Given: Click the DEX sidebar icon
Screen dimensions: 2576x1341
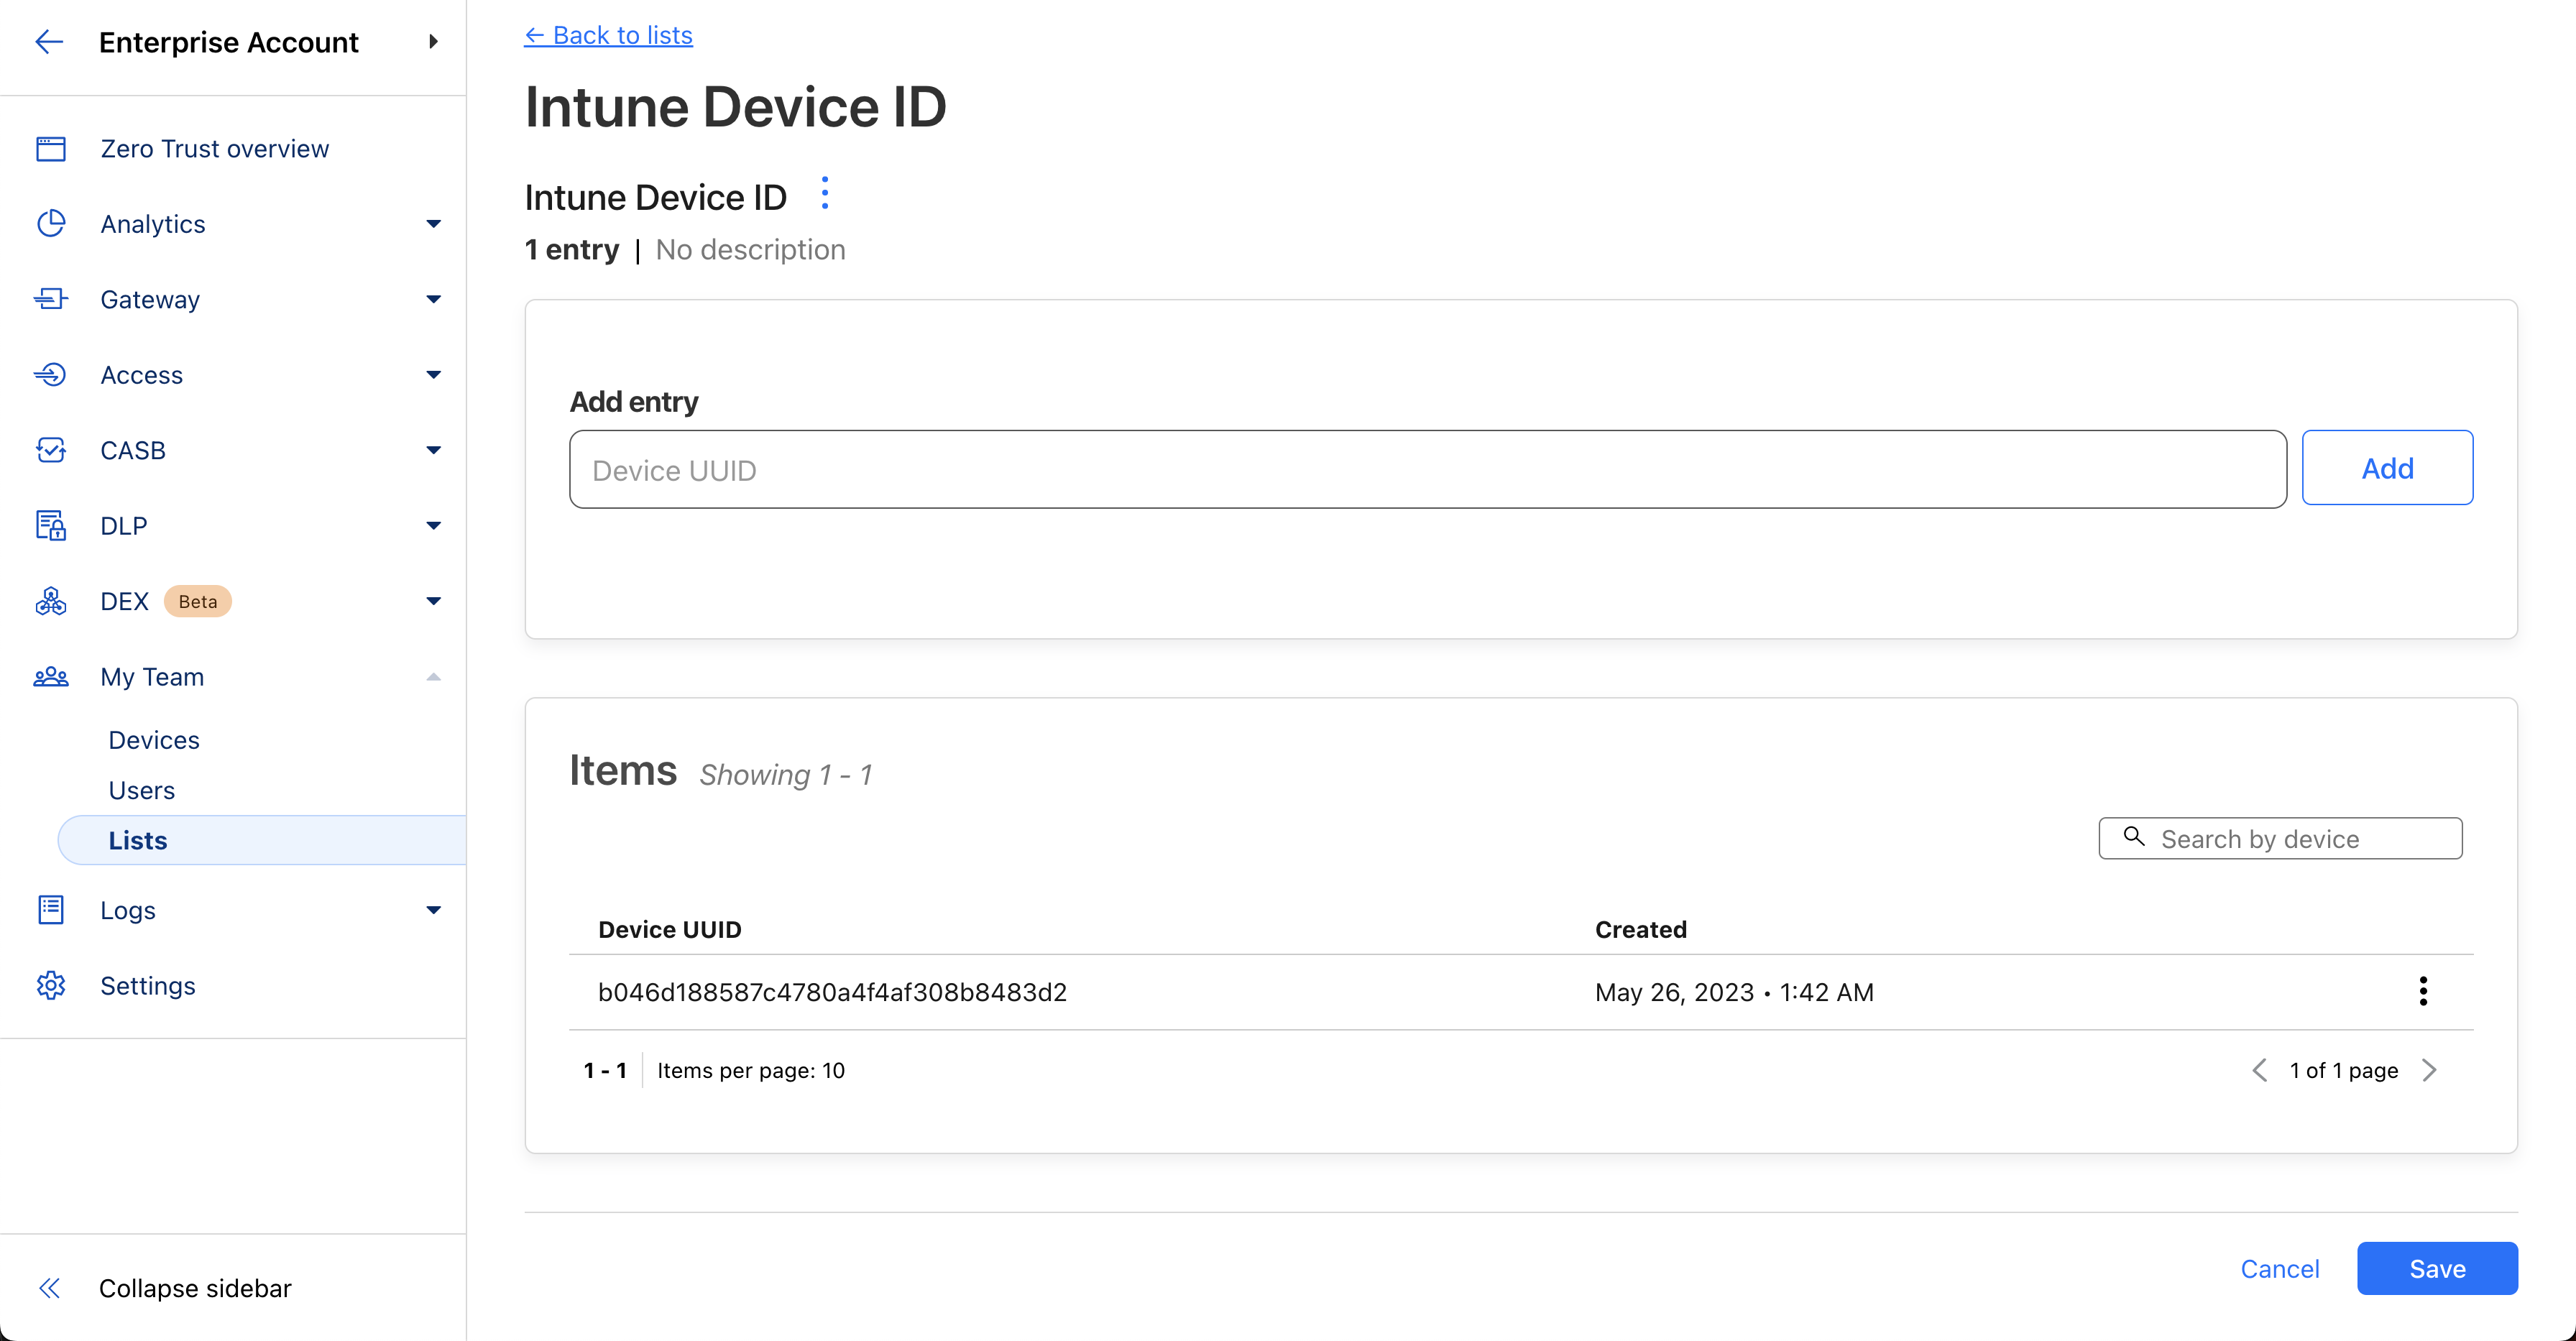Looking at the screenshot, I should tap(51, 601).
